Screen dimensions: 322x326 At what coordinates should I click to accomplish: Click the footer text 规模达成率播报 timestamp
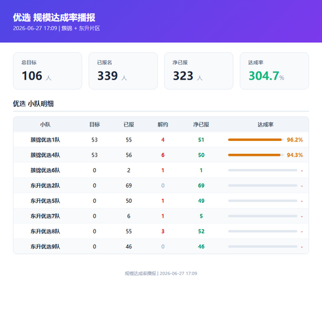[161, 273]
